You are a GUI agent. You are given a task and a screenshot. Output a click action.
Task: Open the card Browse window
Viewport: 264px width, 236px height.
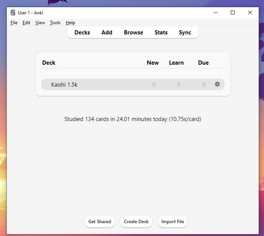click(134, 33)
